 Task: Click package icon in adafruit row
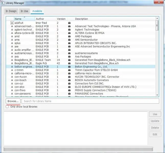[x=69, y=23]
